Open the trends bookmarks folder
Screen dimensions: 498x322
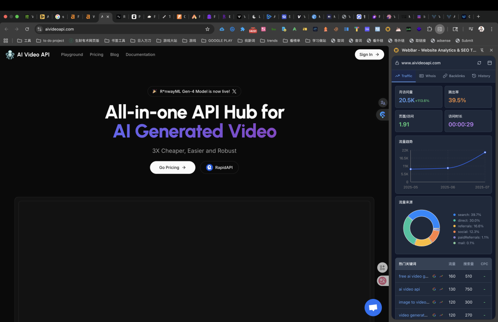[269, 41]
